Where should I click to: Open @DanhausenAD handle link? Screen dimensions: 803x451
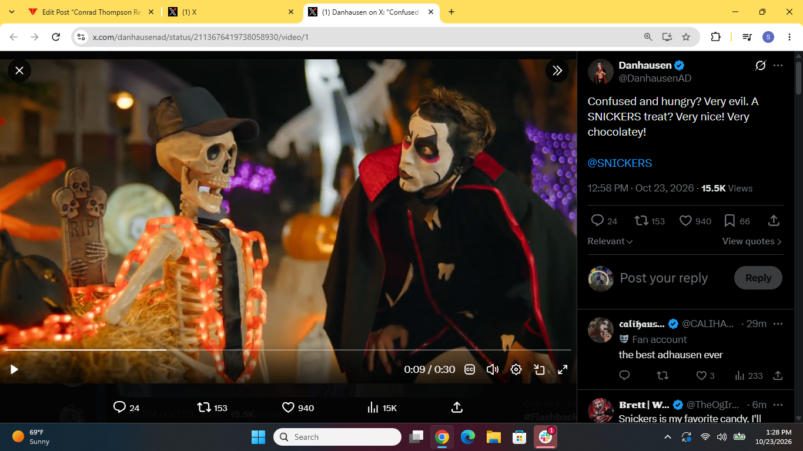(655, 78)
